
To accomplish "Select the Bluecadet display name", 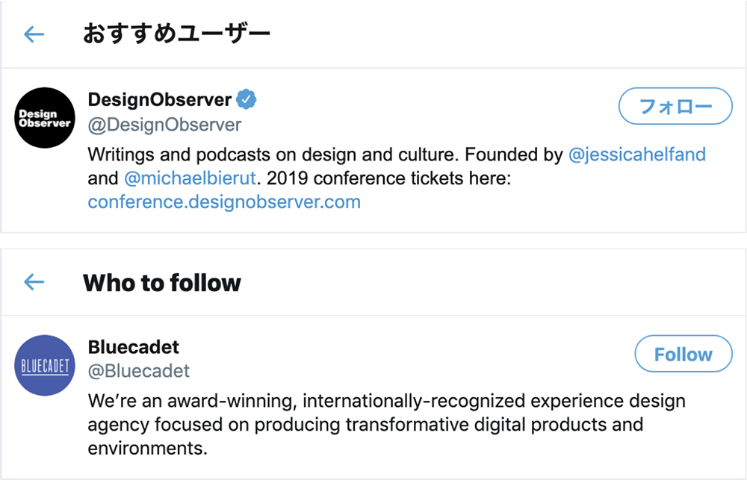I will tap(131, 346).
